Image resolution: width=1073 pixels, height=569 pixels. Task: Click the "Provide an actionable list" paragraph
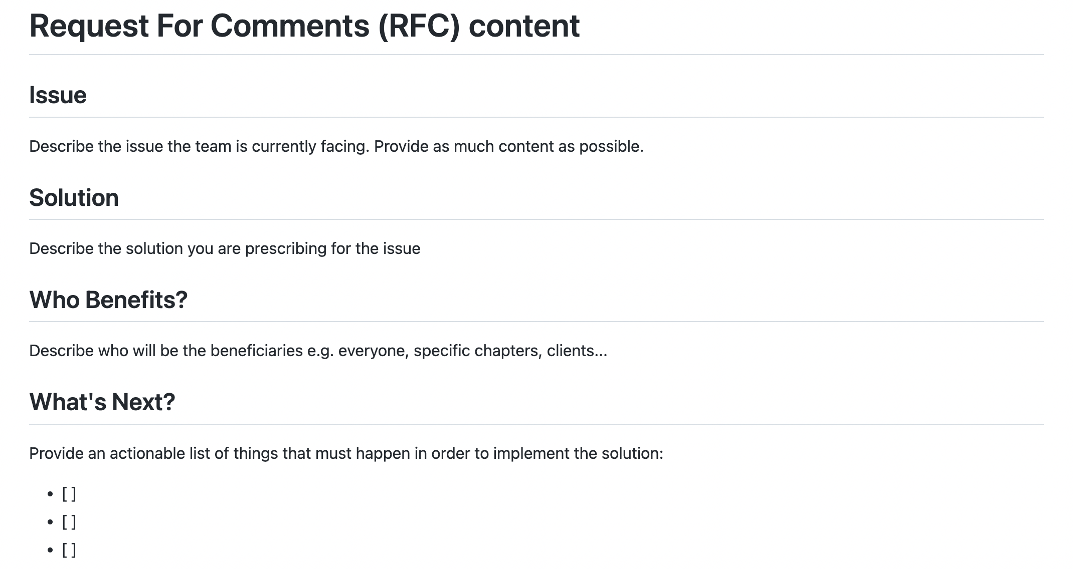click(346, 454)
